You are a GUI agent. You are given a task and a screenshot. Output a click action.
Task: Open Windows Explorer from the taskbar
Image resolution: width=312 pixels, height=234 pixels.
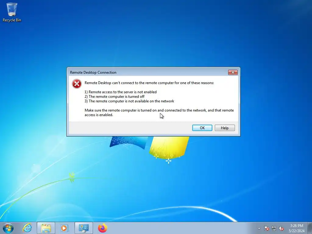tap(46, 228)
